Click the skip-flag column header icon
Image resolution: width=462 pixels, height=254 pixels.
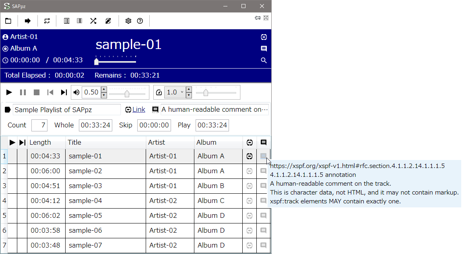(x=22, y=142)
